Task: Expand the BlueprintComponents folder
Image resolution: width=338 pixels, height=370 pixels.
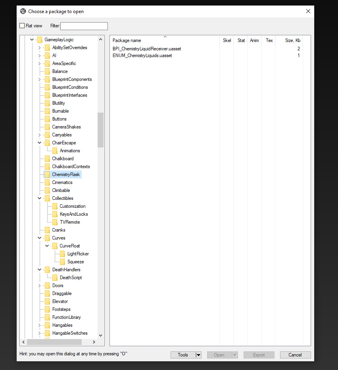Action: [39, 80]
